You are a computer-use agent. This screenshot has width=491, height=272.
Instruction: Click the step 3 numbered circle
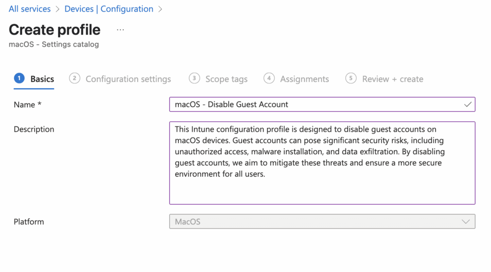(x=194, y=79)
